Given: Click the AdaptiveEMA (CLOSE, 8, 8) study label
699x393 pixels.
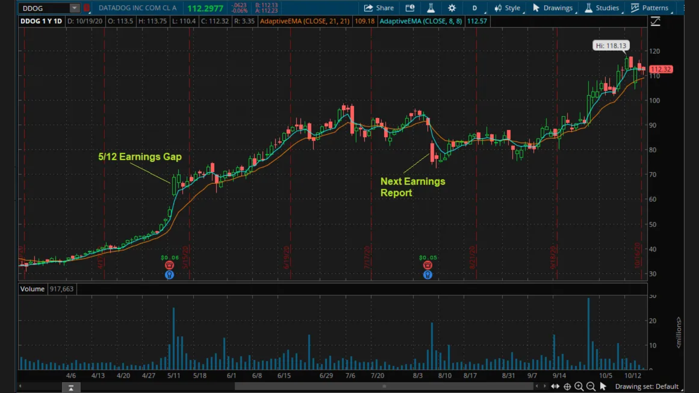Looking at the screenshot, I should [421, 21].
